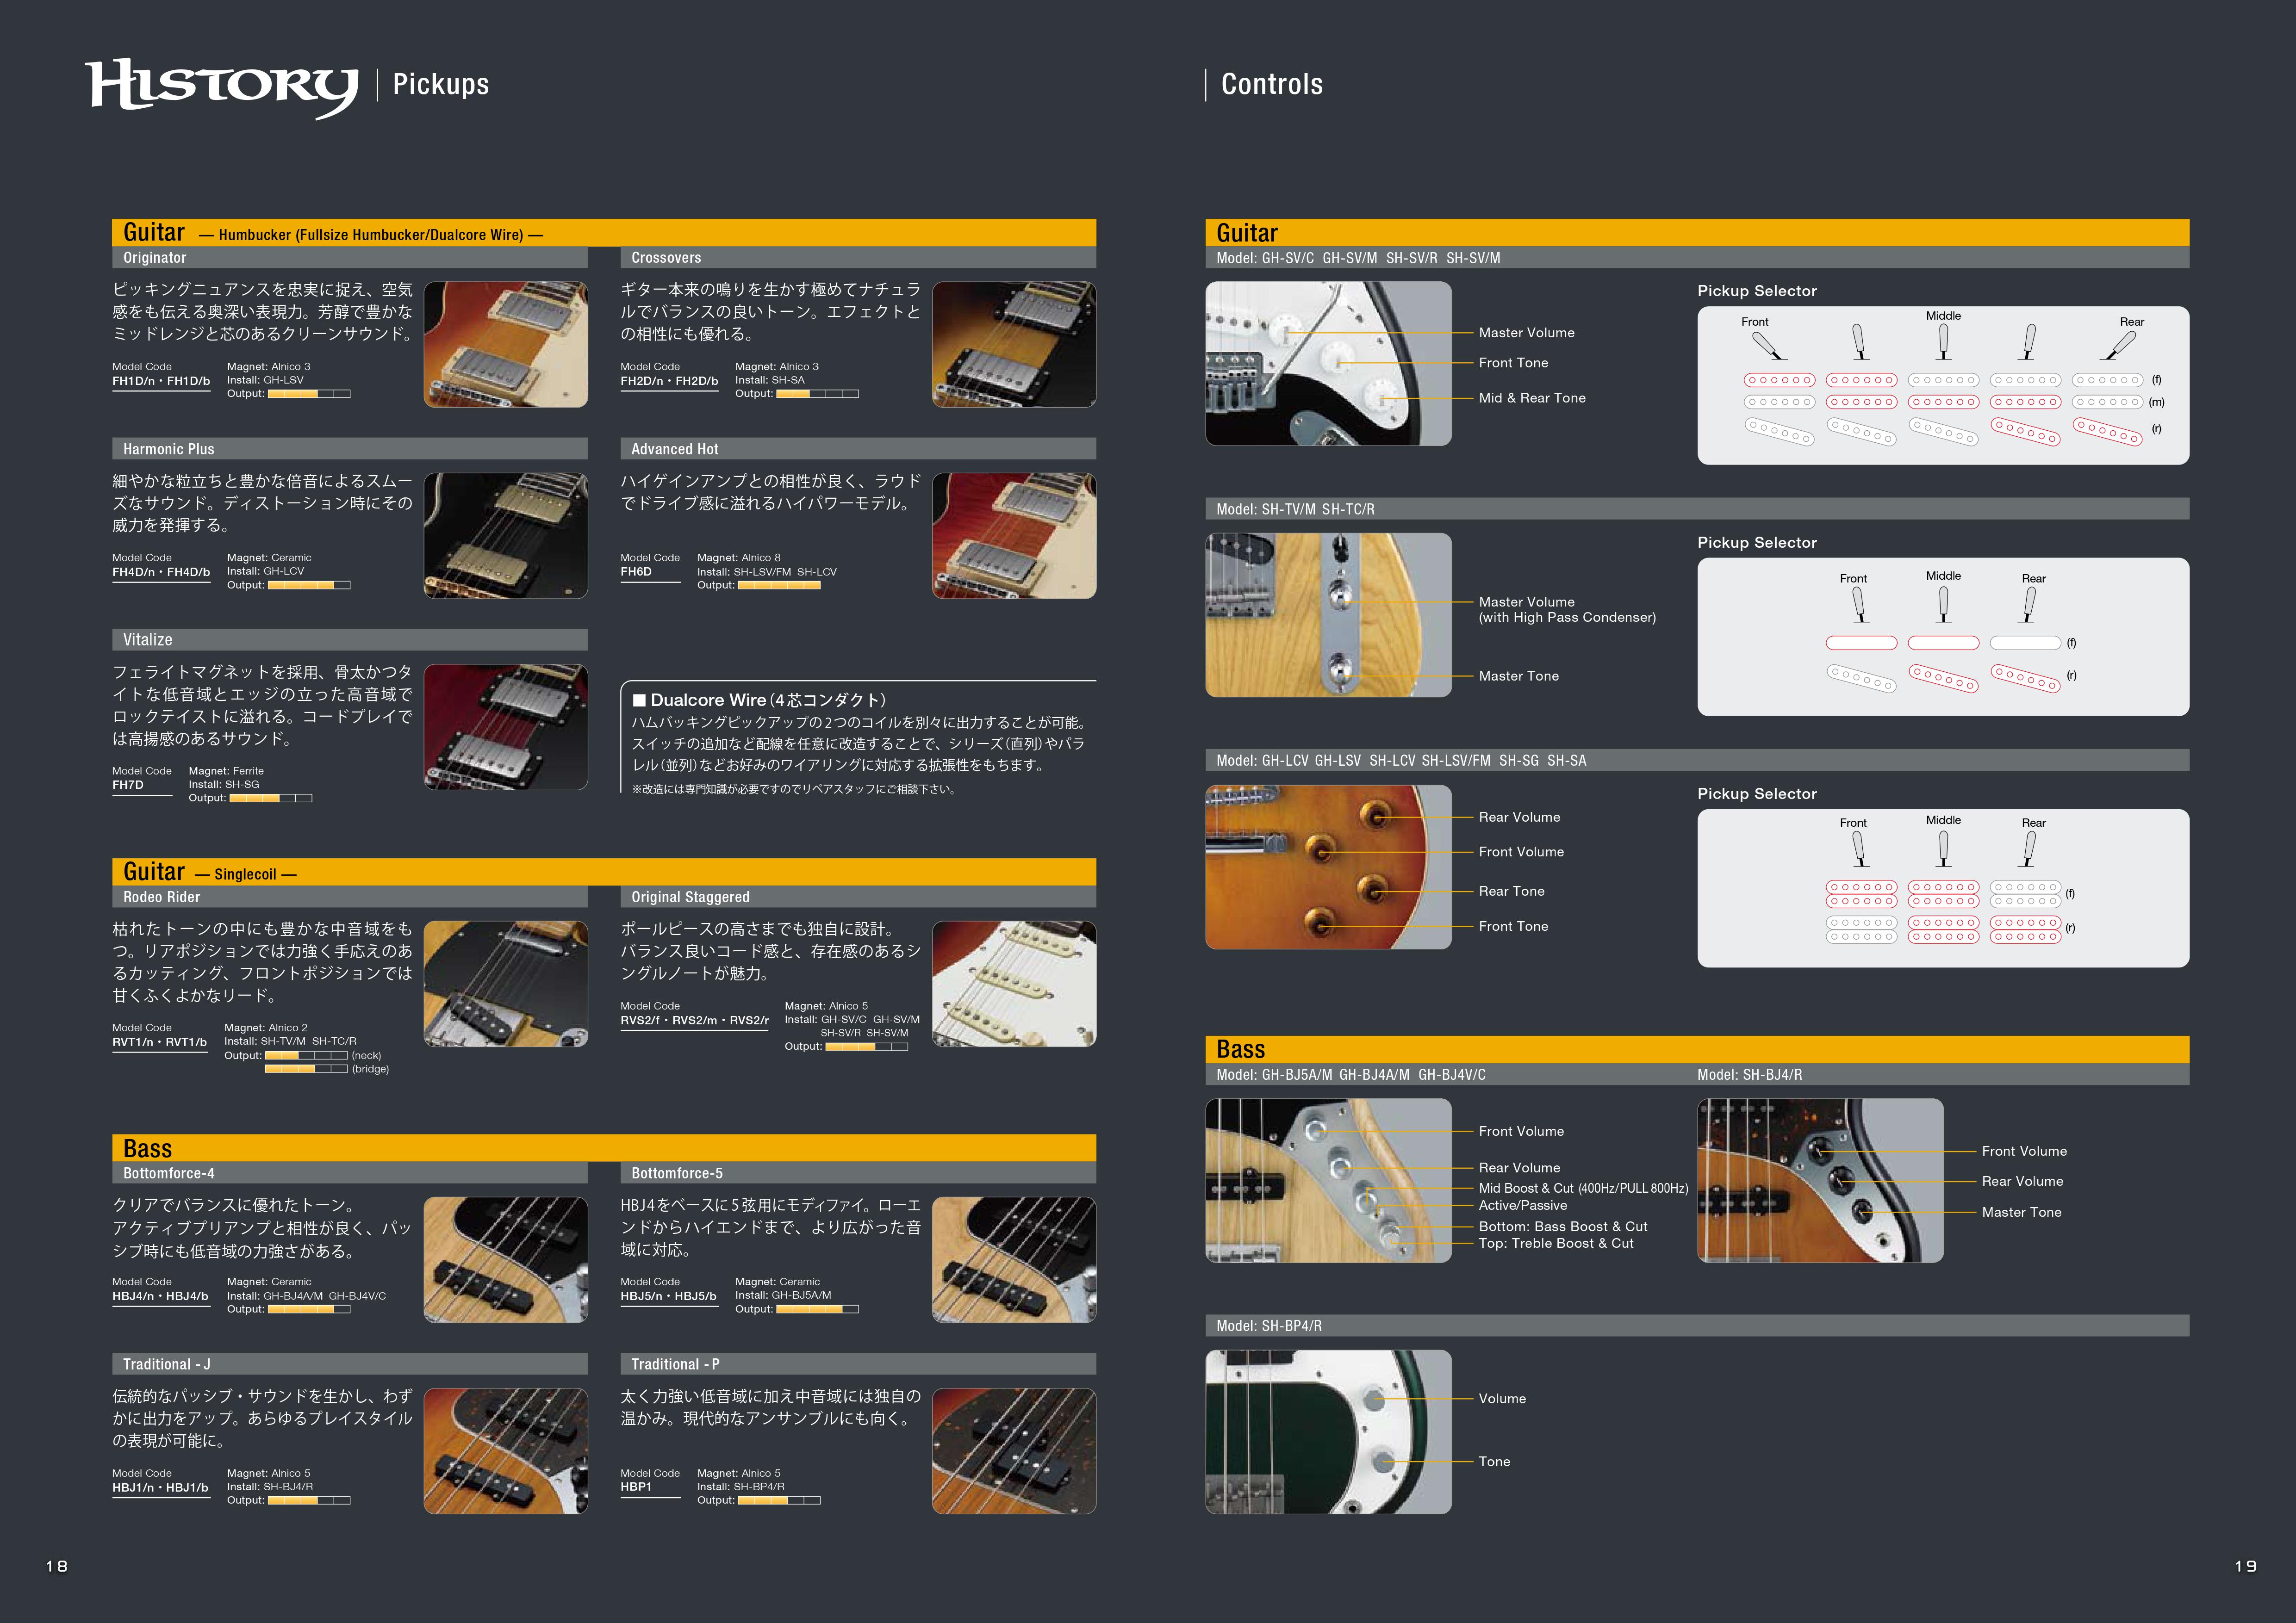Open the Bottomforce-5 bass pickup photo

[1014, 1259]
